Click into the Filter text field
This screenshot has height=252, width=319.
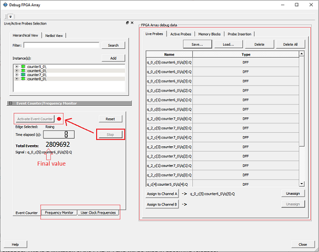(61, 46)
